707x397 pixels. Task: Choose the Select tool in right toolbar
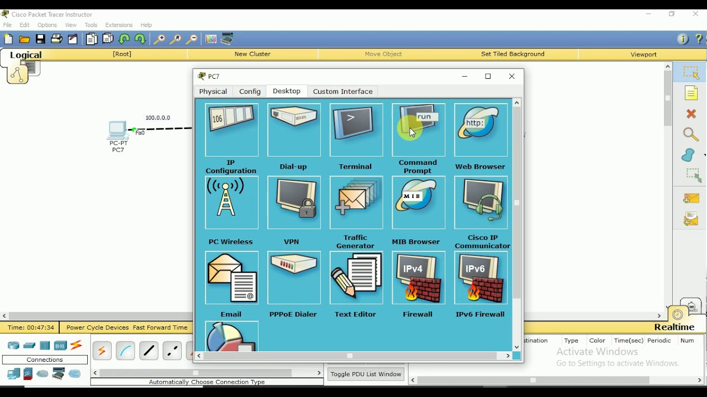coord(692,72)
